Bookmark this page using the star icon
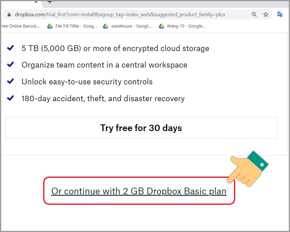The image size is (290, 232). (266, 15)
